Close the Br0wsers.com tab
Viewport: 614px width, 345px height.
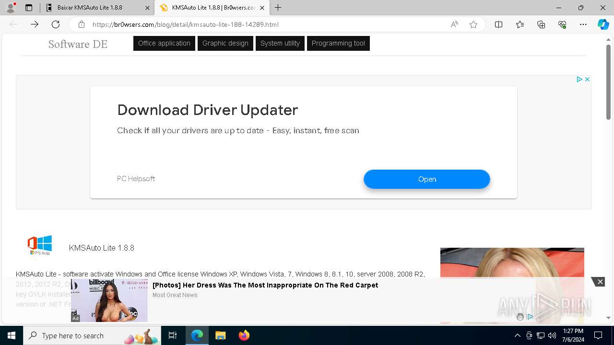coord(262,8)
